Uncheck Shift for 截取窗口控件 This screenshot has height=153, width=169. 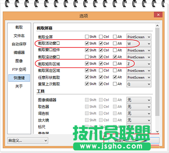(87, 50)
